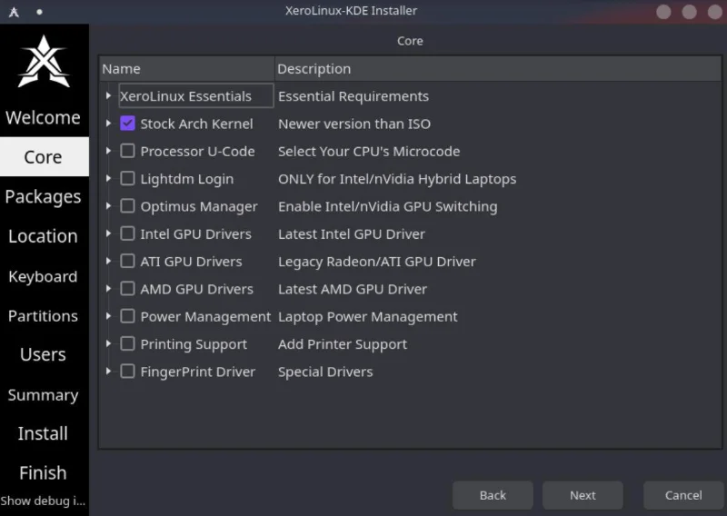The height and width of the screenshot is (516, 727).
Task: Click 'Special Drivers' description text
Action: coord(325,372)
